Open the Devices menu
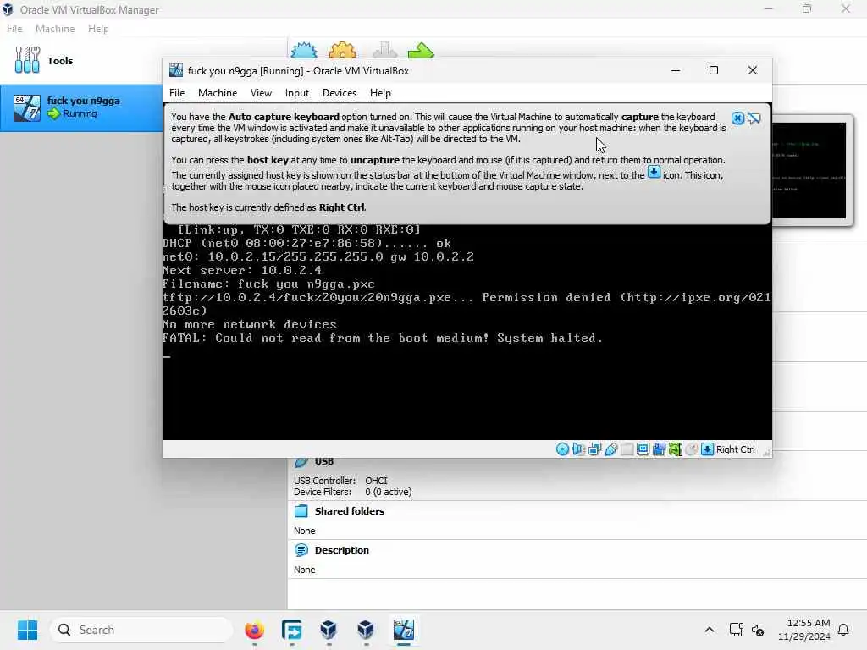The image size is (867, 650). [340, 93]
